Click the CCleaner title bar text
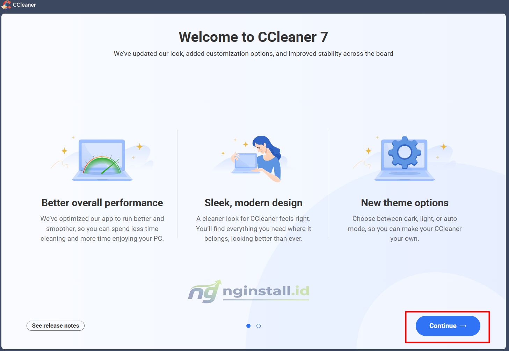Screen dimensions: 509x351 24,5
